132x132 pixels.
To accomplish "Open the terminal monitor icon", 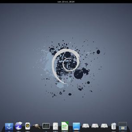I will [x=46, y=126].
